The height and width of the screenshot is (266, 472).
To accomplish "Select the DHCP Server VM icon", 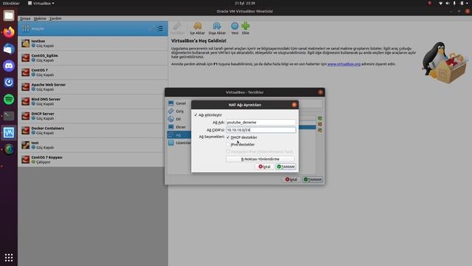I will click(x=26, y=116).
